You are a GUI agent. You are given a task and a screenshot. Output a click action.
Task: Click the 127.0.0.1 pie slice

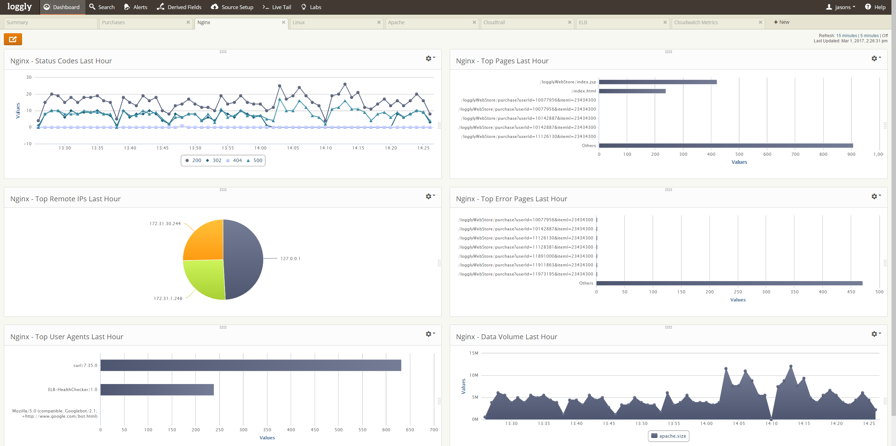click(243, 259)
